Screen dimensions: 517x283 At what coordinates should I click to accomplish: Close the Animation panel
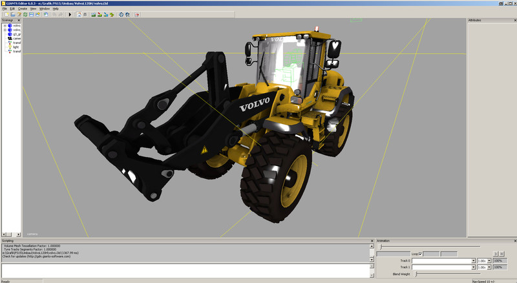(x=515, y=241)
